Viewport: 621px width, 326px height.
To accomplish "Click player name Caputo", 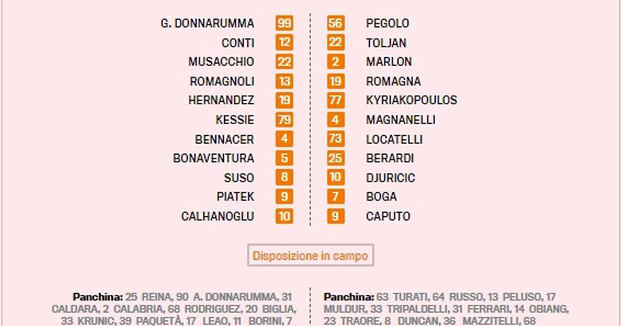I will point(388,216).
